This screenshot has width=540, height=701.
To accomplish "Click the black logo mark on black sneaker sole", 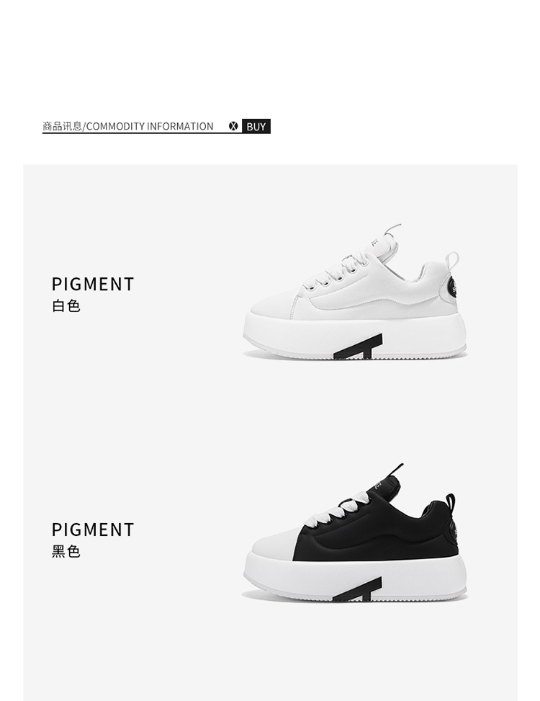I will click(x=357, y=589).
